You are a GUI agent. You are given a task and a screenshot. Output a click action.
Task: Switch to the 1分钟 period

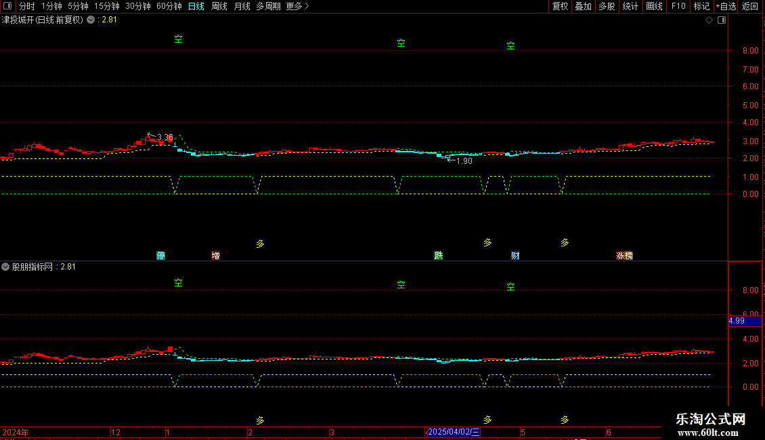coord(51,6)
